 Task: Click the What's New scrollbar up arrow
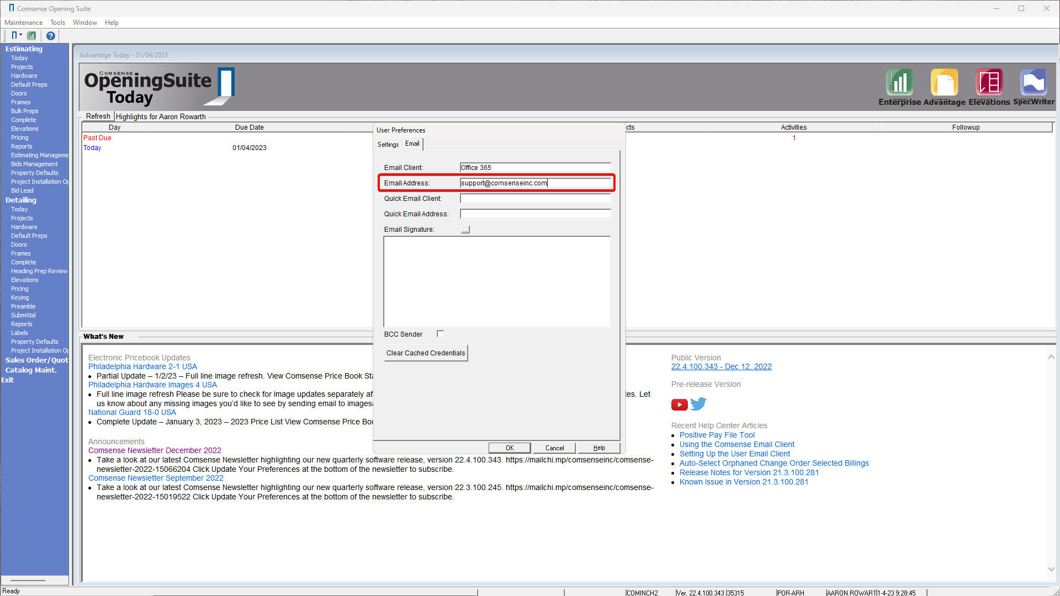tap(1051, 357)
